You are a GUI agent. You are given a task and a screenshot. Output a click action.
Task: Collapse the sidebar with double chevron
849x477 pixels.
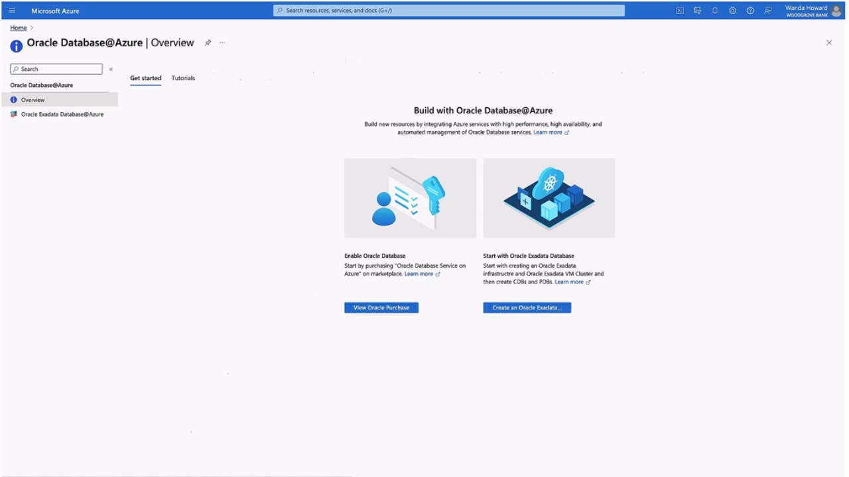pos(111,69)
